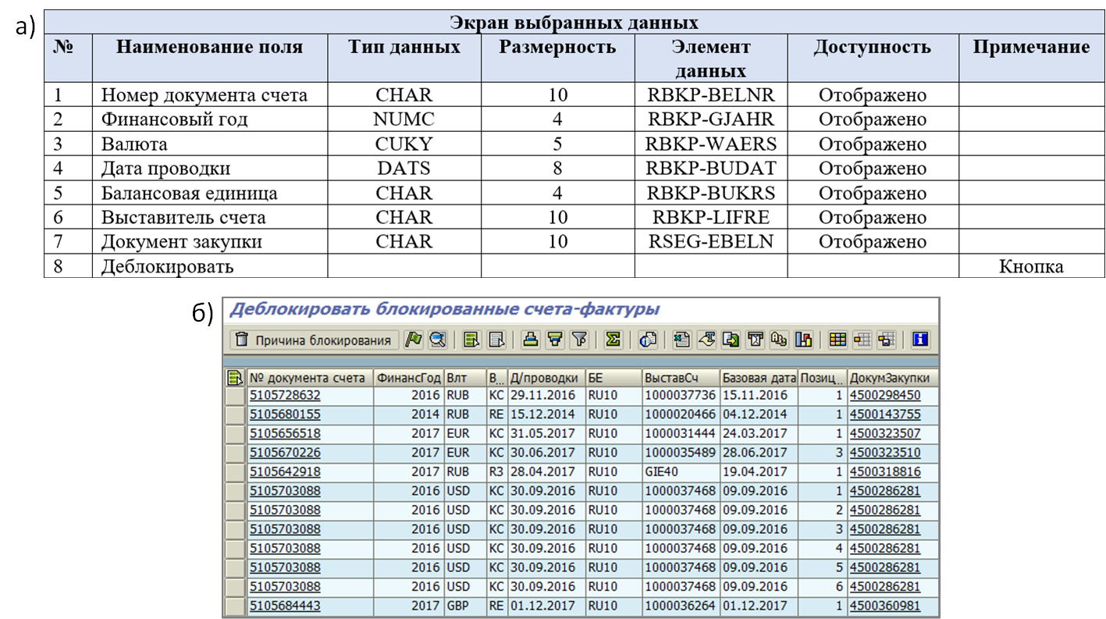The width and height of the screenshot is (1106, 619).
Task: Open invoice document link 5105656518
Action: (285, 434)
